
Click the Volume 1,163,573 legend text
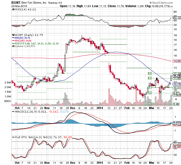coord(25,46)
